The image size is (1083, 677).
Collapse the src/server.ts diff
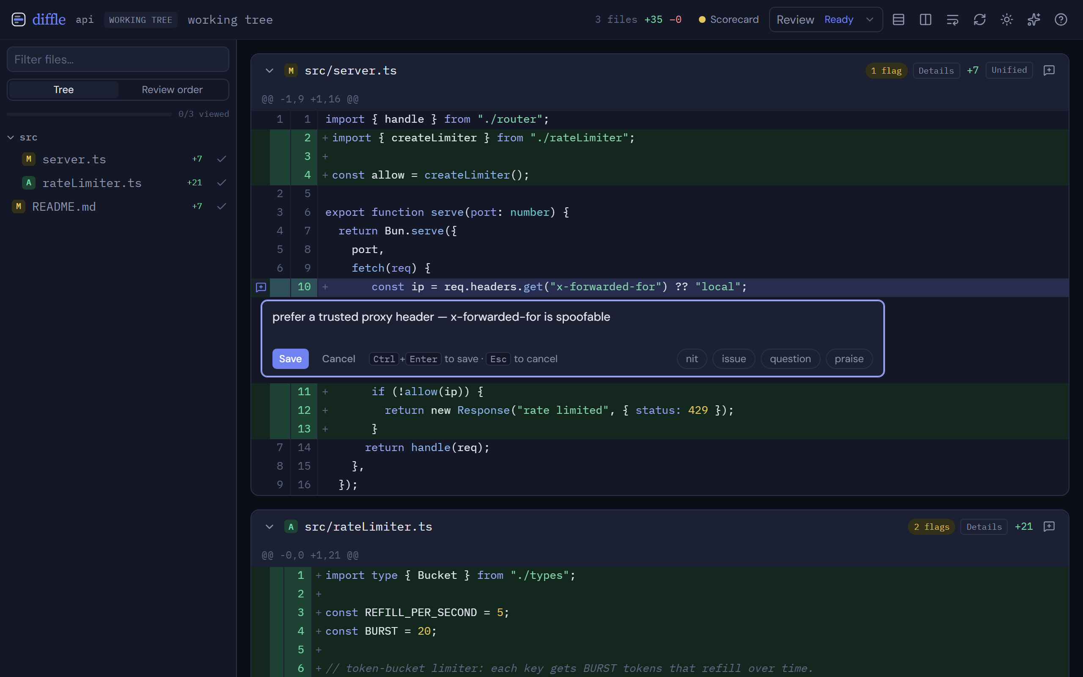point(269,71)
